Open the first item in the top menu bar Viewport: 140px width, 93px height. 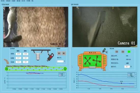click(3, 1)
